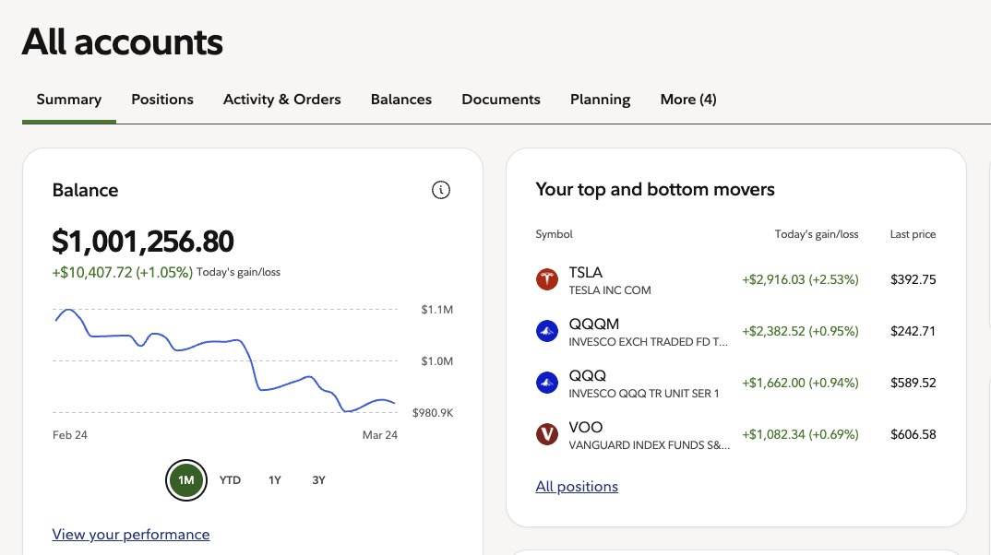
Task: Click the TSLA symbol text
Action: coord(585,273)
